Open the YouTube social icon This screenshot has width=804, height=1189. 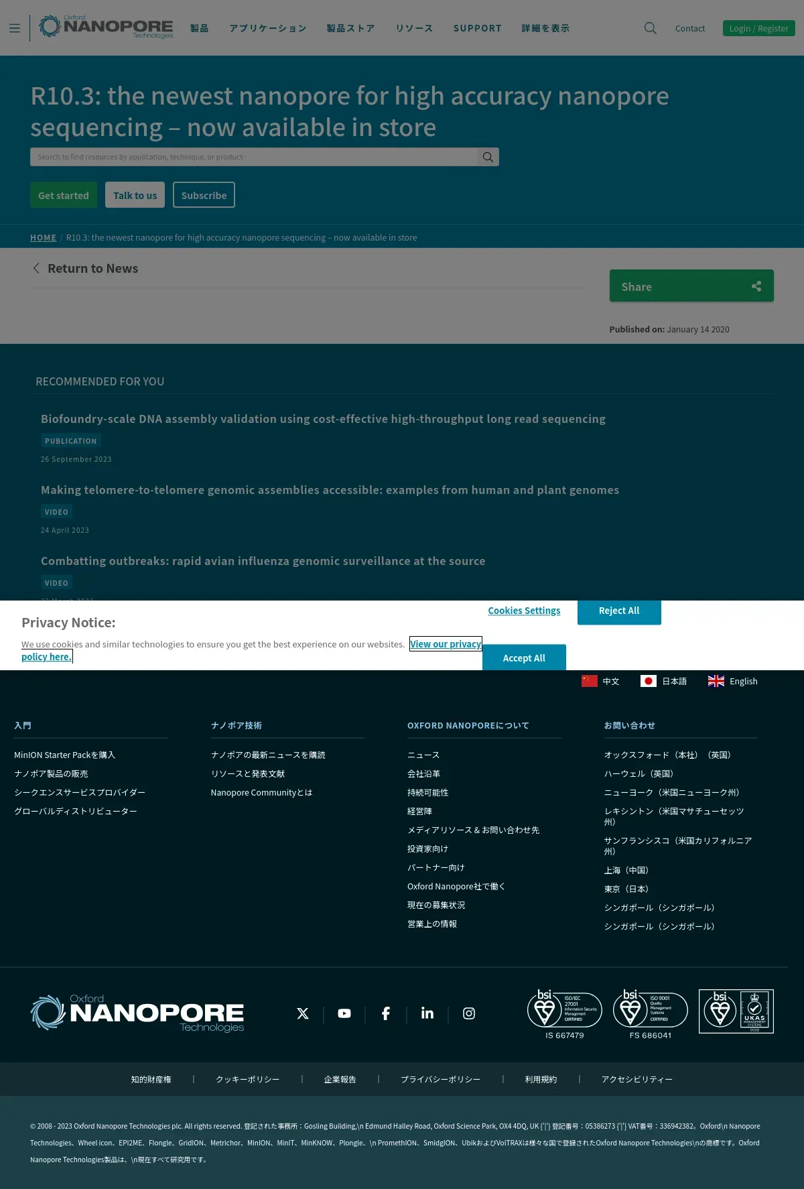click(x=344, y=1013)
